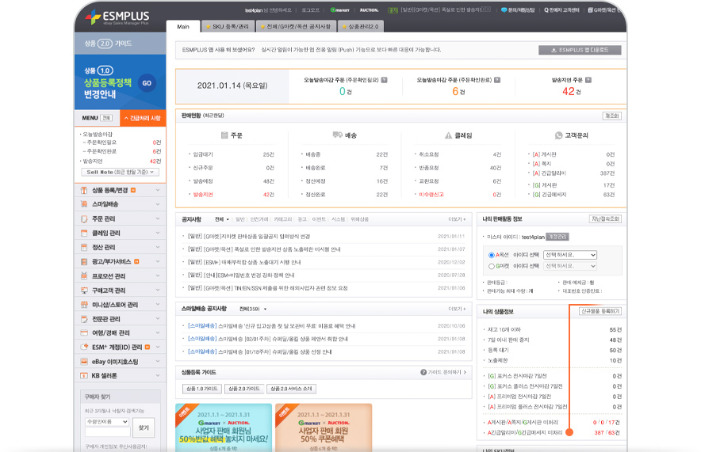Open the 수령인이름 dropdown in 구매자 찾기
Screen dimensions: 701x452
107,422
